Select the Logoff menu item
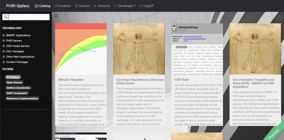Image resolution: width=284 pixels, height=140 pixels. point(146,6)
